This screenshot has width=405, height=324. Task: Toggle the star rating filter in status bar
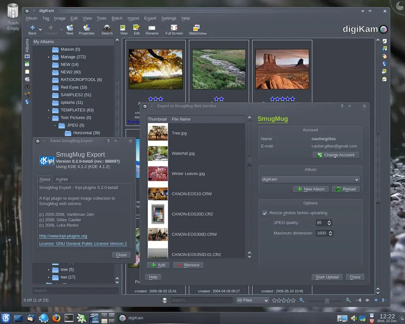click(284, 300)
